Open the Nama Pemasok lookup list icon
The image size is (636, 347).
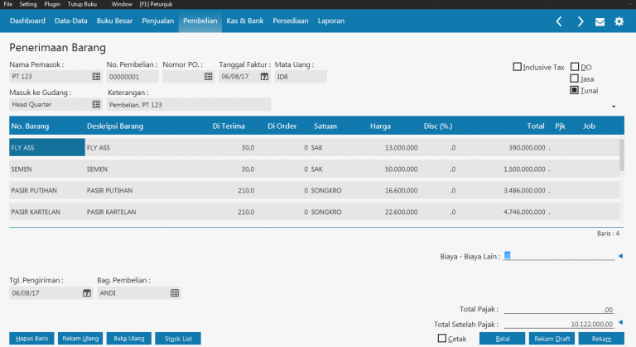click(x=95, y=76)
